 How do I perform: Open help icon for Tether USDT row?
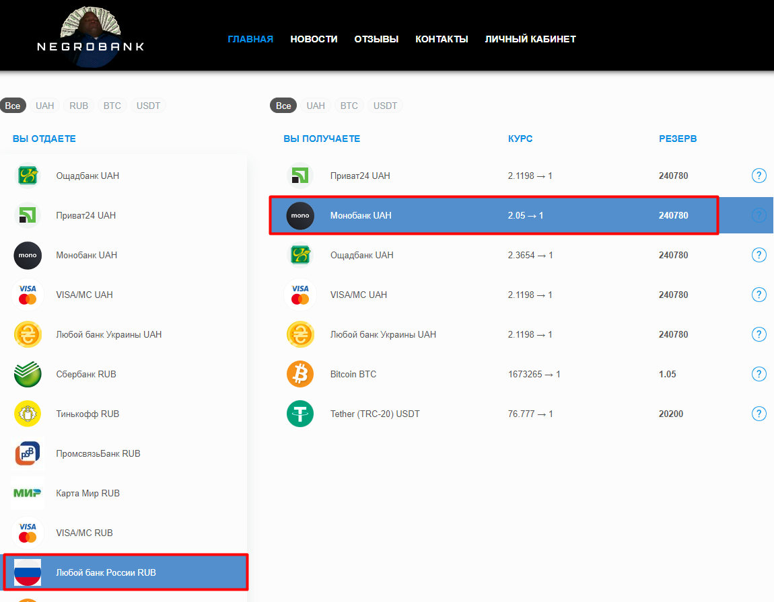(759, 414)
